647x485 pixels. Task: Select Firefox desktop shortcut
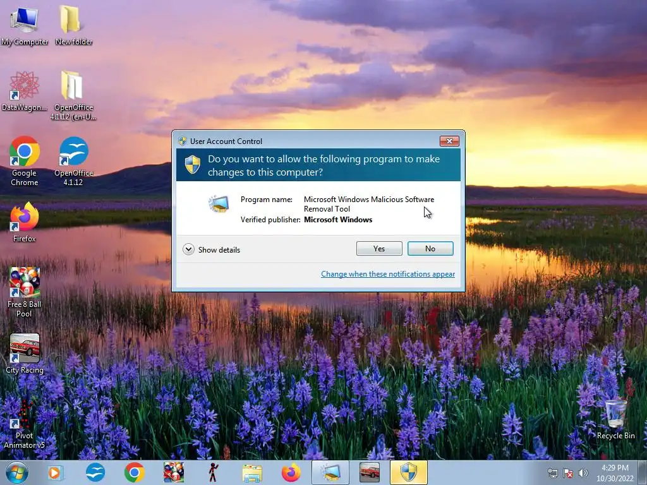[x=25, y=222]
